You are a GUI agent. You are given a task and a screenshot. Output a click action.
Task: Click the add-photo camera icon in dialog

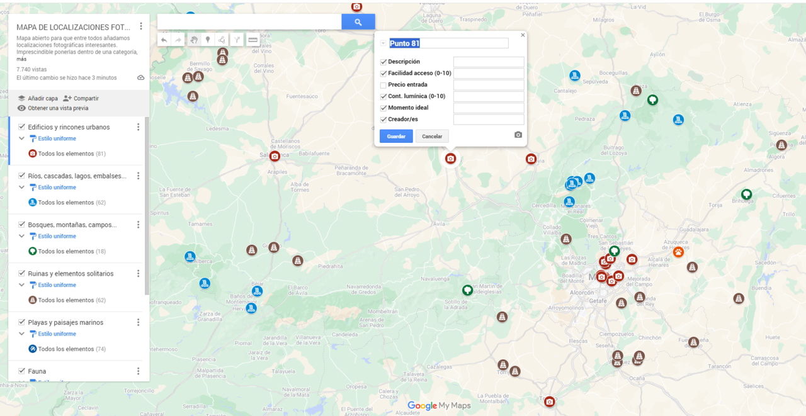tap(518, 135)
